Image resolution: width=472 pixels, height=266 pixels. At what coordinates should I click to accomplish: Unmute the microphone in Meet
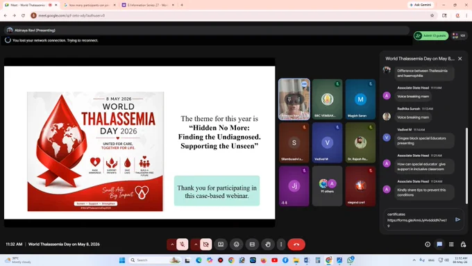(x=183, y=244)
